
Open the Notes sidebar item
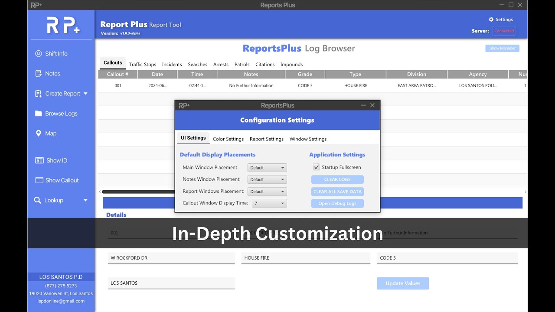tap(48, 74)
